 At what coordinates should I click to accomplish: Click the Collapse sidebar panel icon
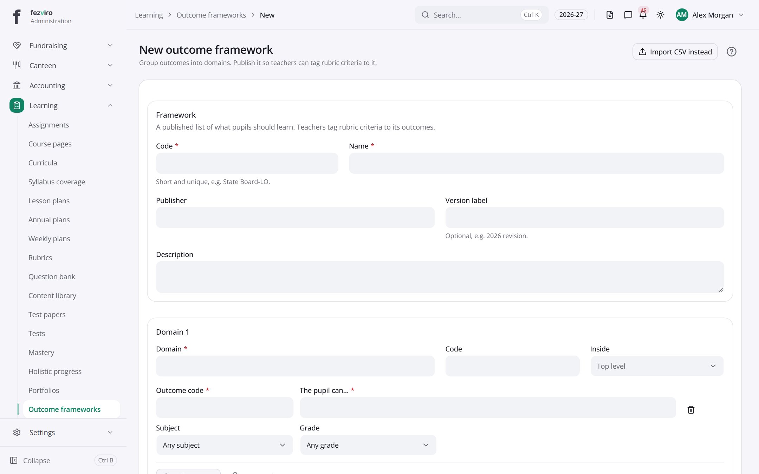pyautogui.click(x=14, y=460)
